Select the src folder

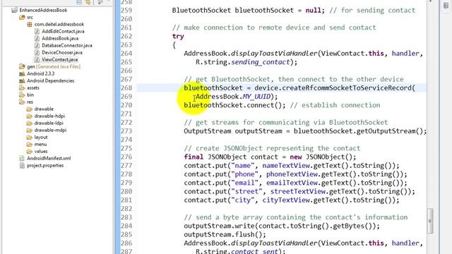coord(30,17)
